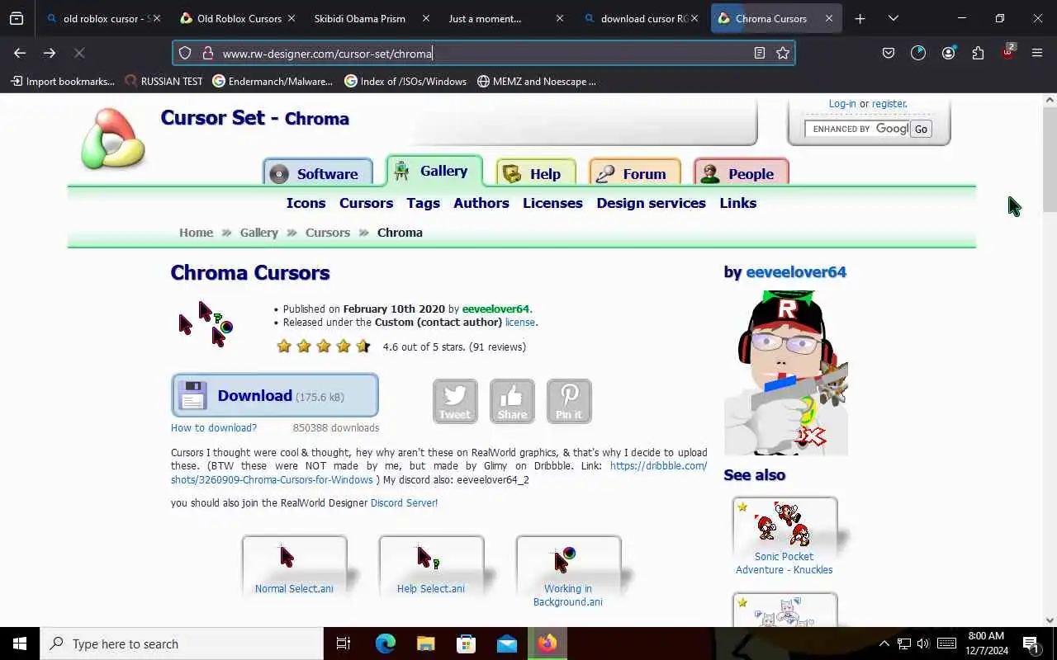1057x660 pixels.
Task: Open the People section tab
Action: coord(742,173)
